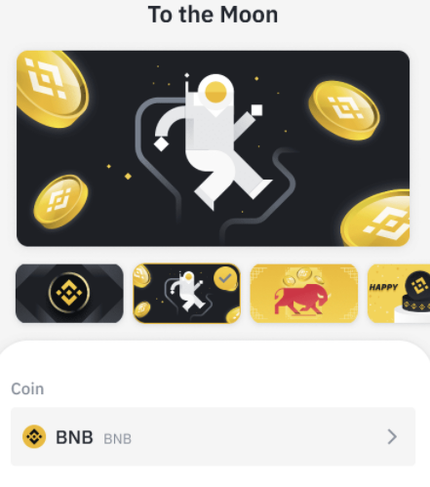This screenshot has height=487, width=430.
Task: Click the BNB coin logo icon
Action: 34,436
